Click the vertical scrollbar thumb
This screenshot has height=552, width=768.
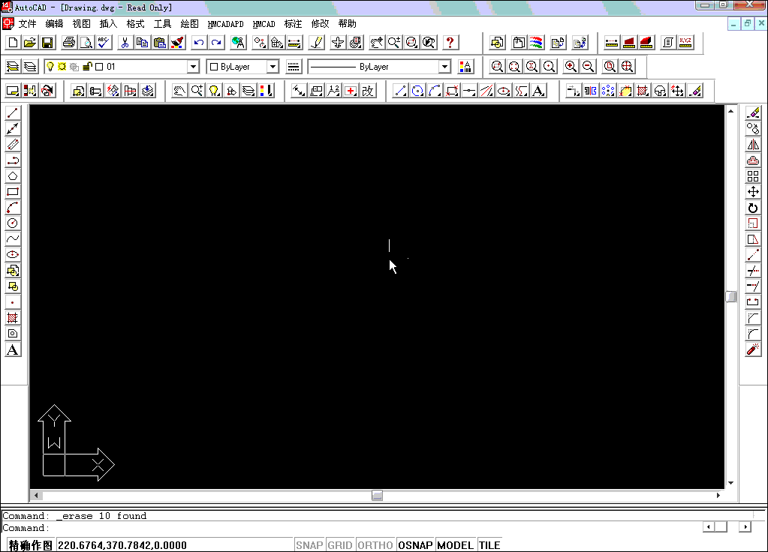point(730,296)
